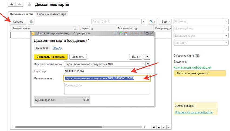The width and height of the screenshot is (230, 131).
Task: Open the selected Вид дисконтной карты item
Action: [148, 64]
